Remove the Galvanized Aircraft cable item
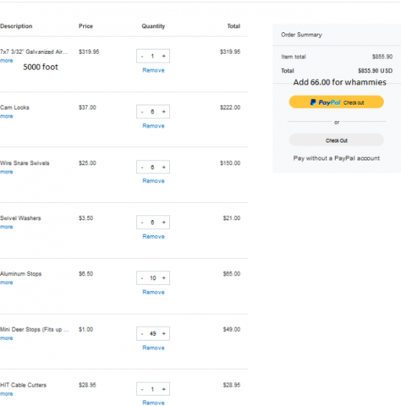Viewport: 401px width, 406px height. tap(153, 70)
